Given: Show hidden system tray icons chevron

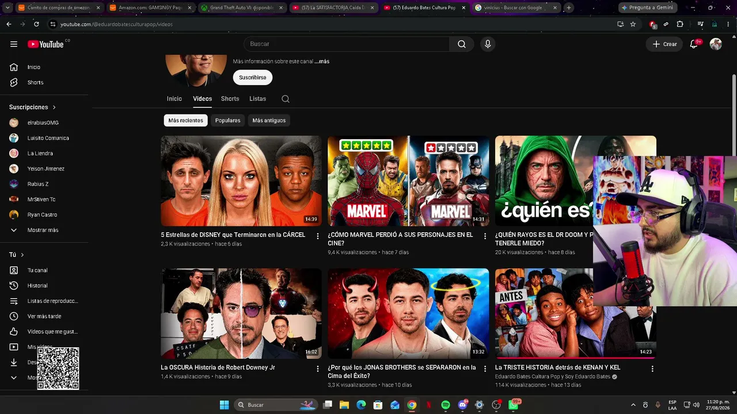Looking at the screenshot, I should tap(633, 405).
